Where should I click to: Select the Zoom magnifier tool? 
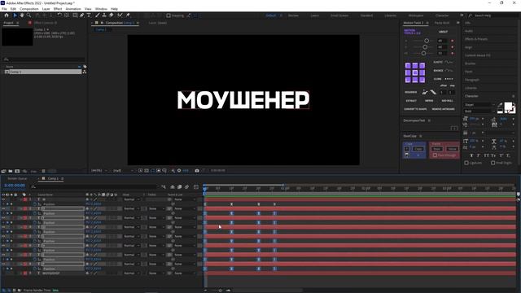[29, 15]
